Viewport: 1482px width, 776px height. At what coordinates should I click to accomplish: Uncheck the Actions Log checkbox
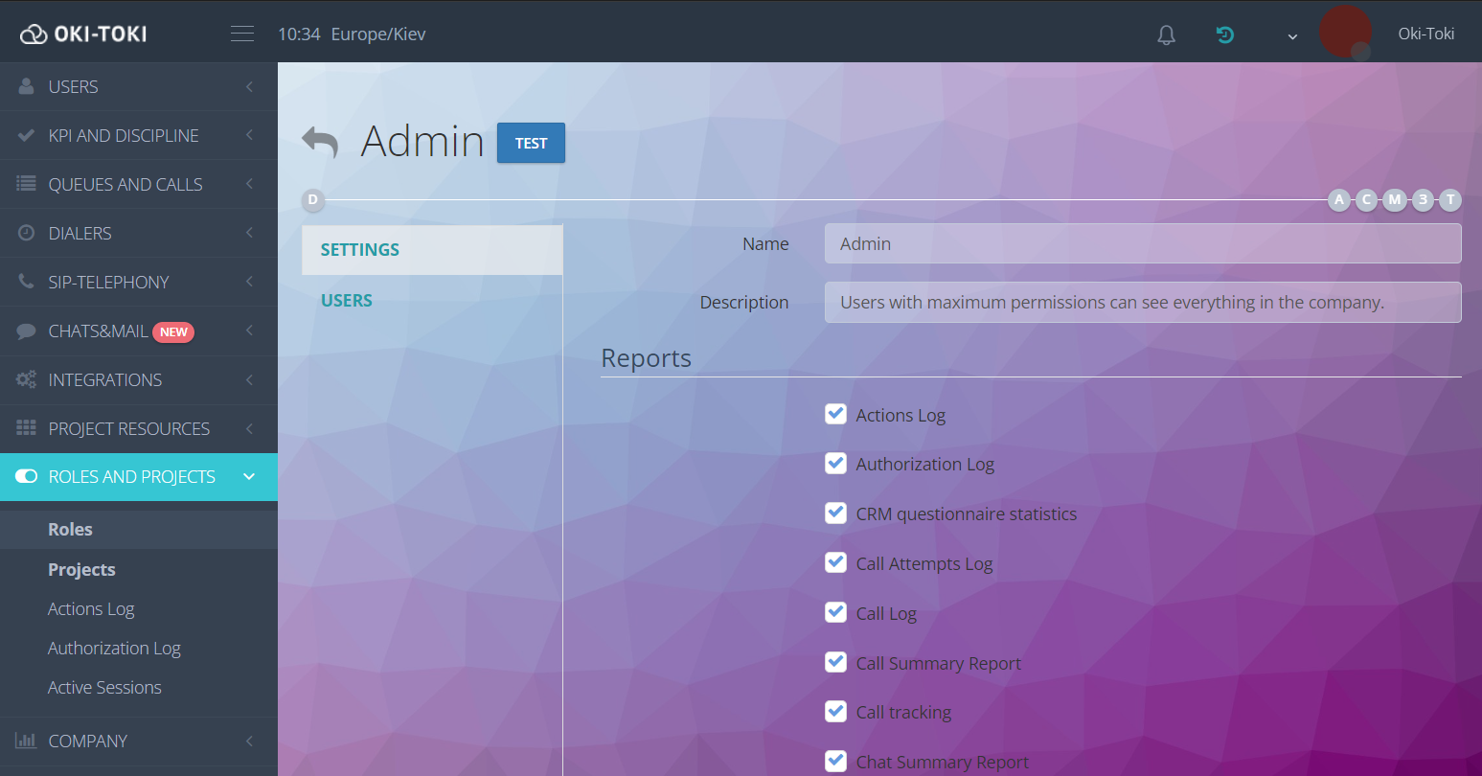pos(835,414)
